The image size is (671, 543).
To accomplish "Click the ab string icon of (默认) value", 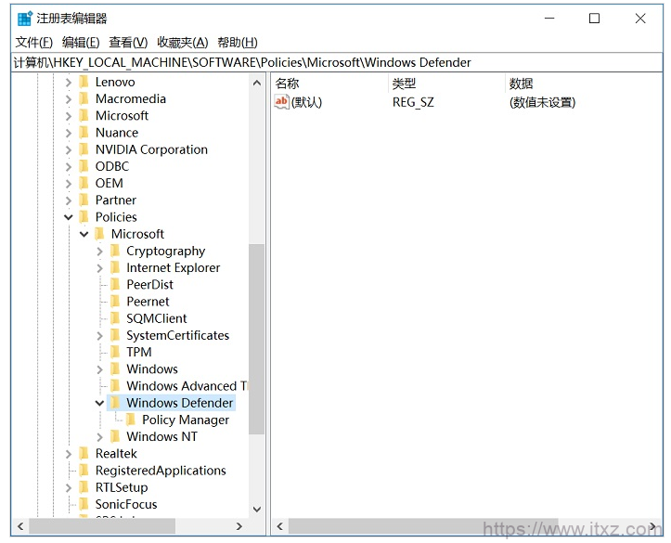I will [281, 102].
